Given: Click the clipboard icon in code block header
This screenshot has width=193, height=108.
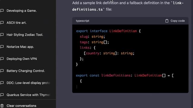Looking at the screenshot, I should pyautogui.click(x=167, y=21).
